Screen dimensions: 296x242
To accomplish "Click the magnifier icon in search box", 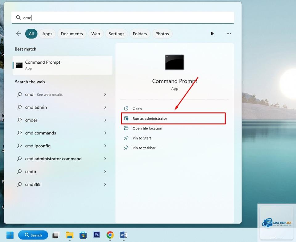I will [x=18, y=18].
